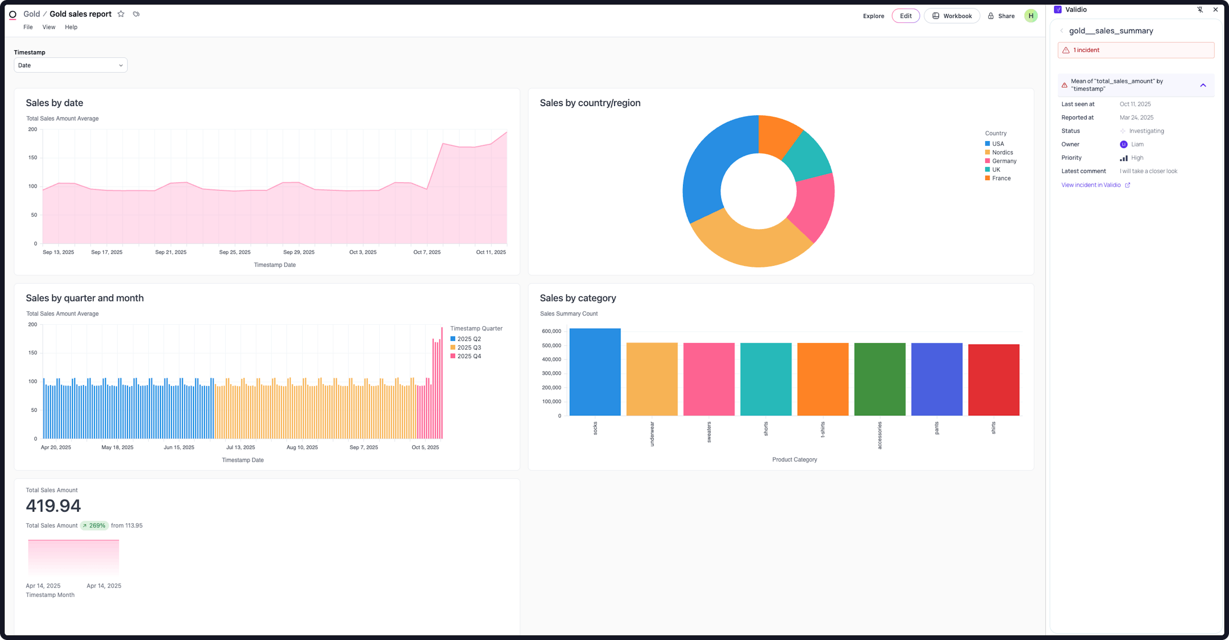1229x640 pixels.
Task: Click the Omni logo icon
Action: pos(13,14)
